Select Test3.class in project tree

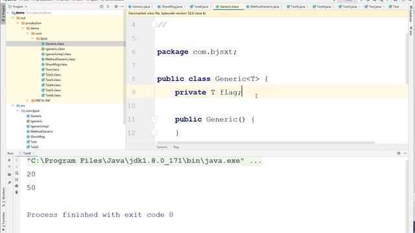(x=53, y=80)
